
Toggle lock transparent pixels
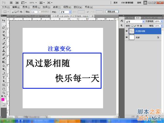(132, 26)
